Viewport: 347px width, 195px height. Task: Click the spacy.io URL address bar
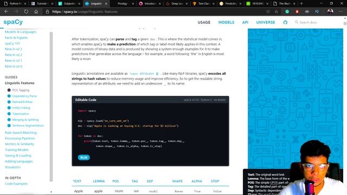[85, 12]
